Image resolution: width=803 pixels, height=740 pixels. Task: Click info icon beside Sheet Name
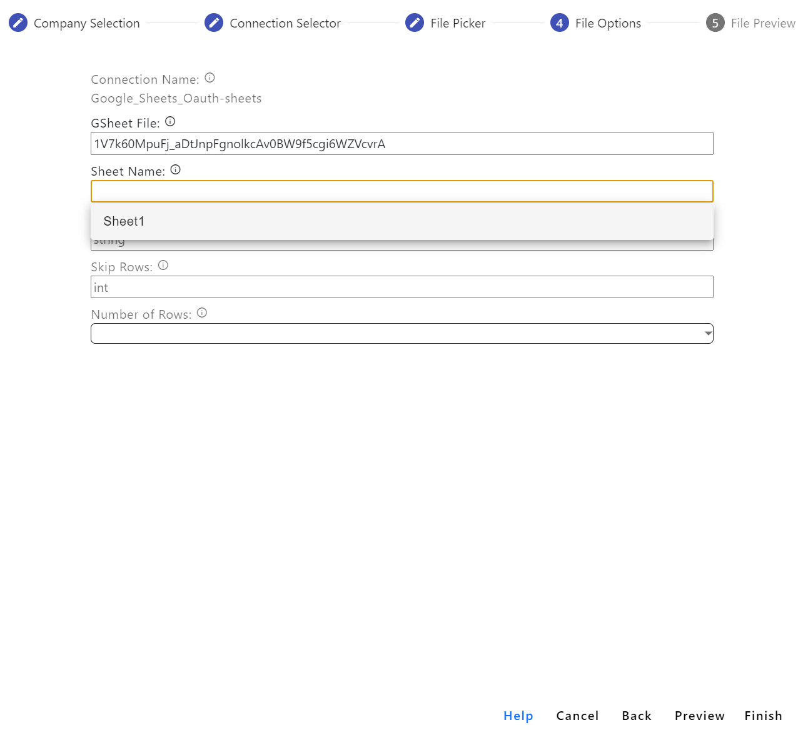click(176, 170)
